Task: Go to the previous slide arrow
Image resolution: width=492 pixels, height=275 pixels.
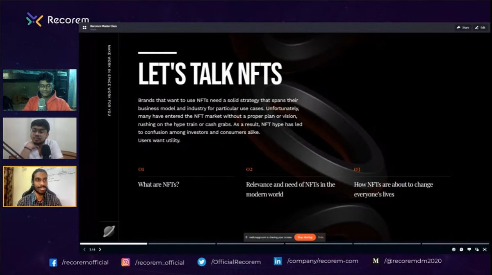Action: [x=84, y=249]
